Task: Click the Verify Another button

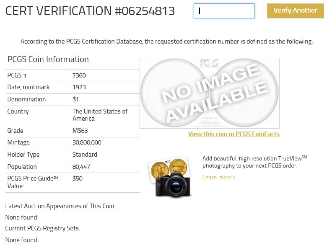Action: pos(295,11)
